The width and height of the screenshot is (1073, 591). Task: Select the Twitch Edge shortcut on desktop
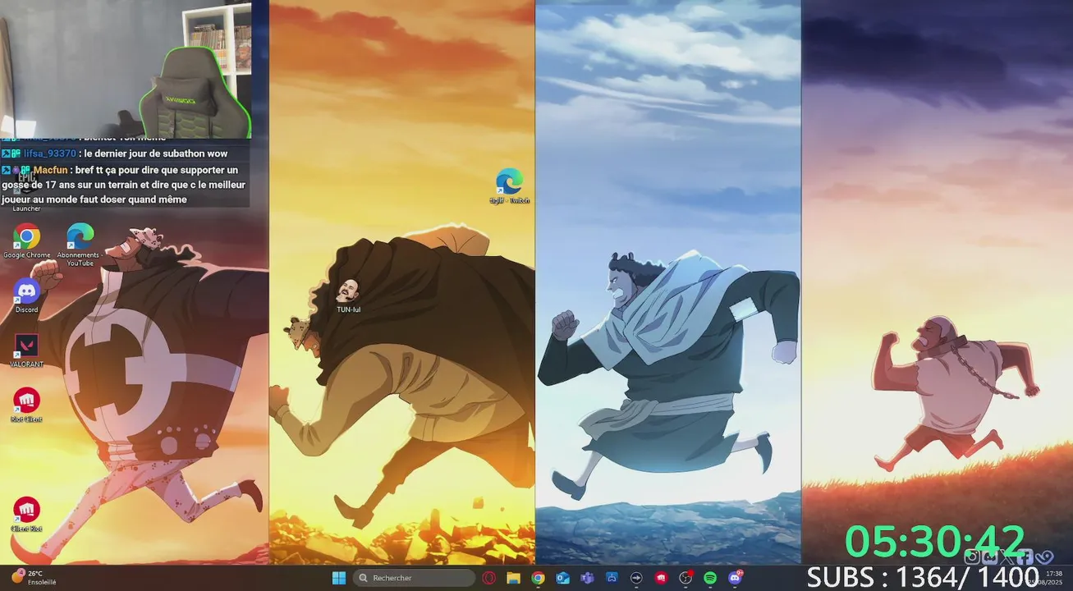(x=509, y=185)
